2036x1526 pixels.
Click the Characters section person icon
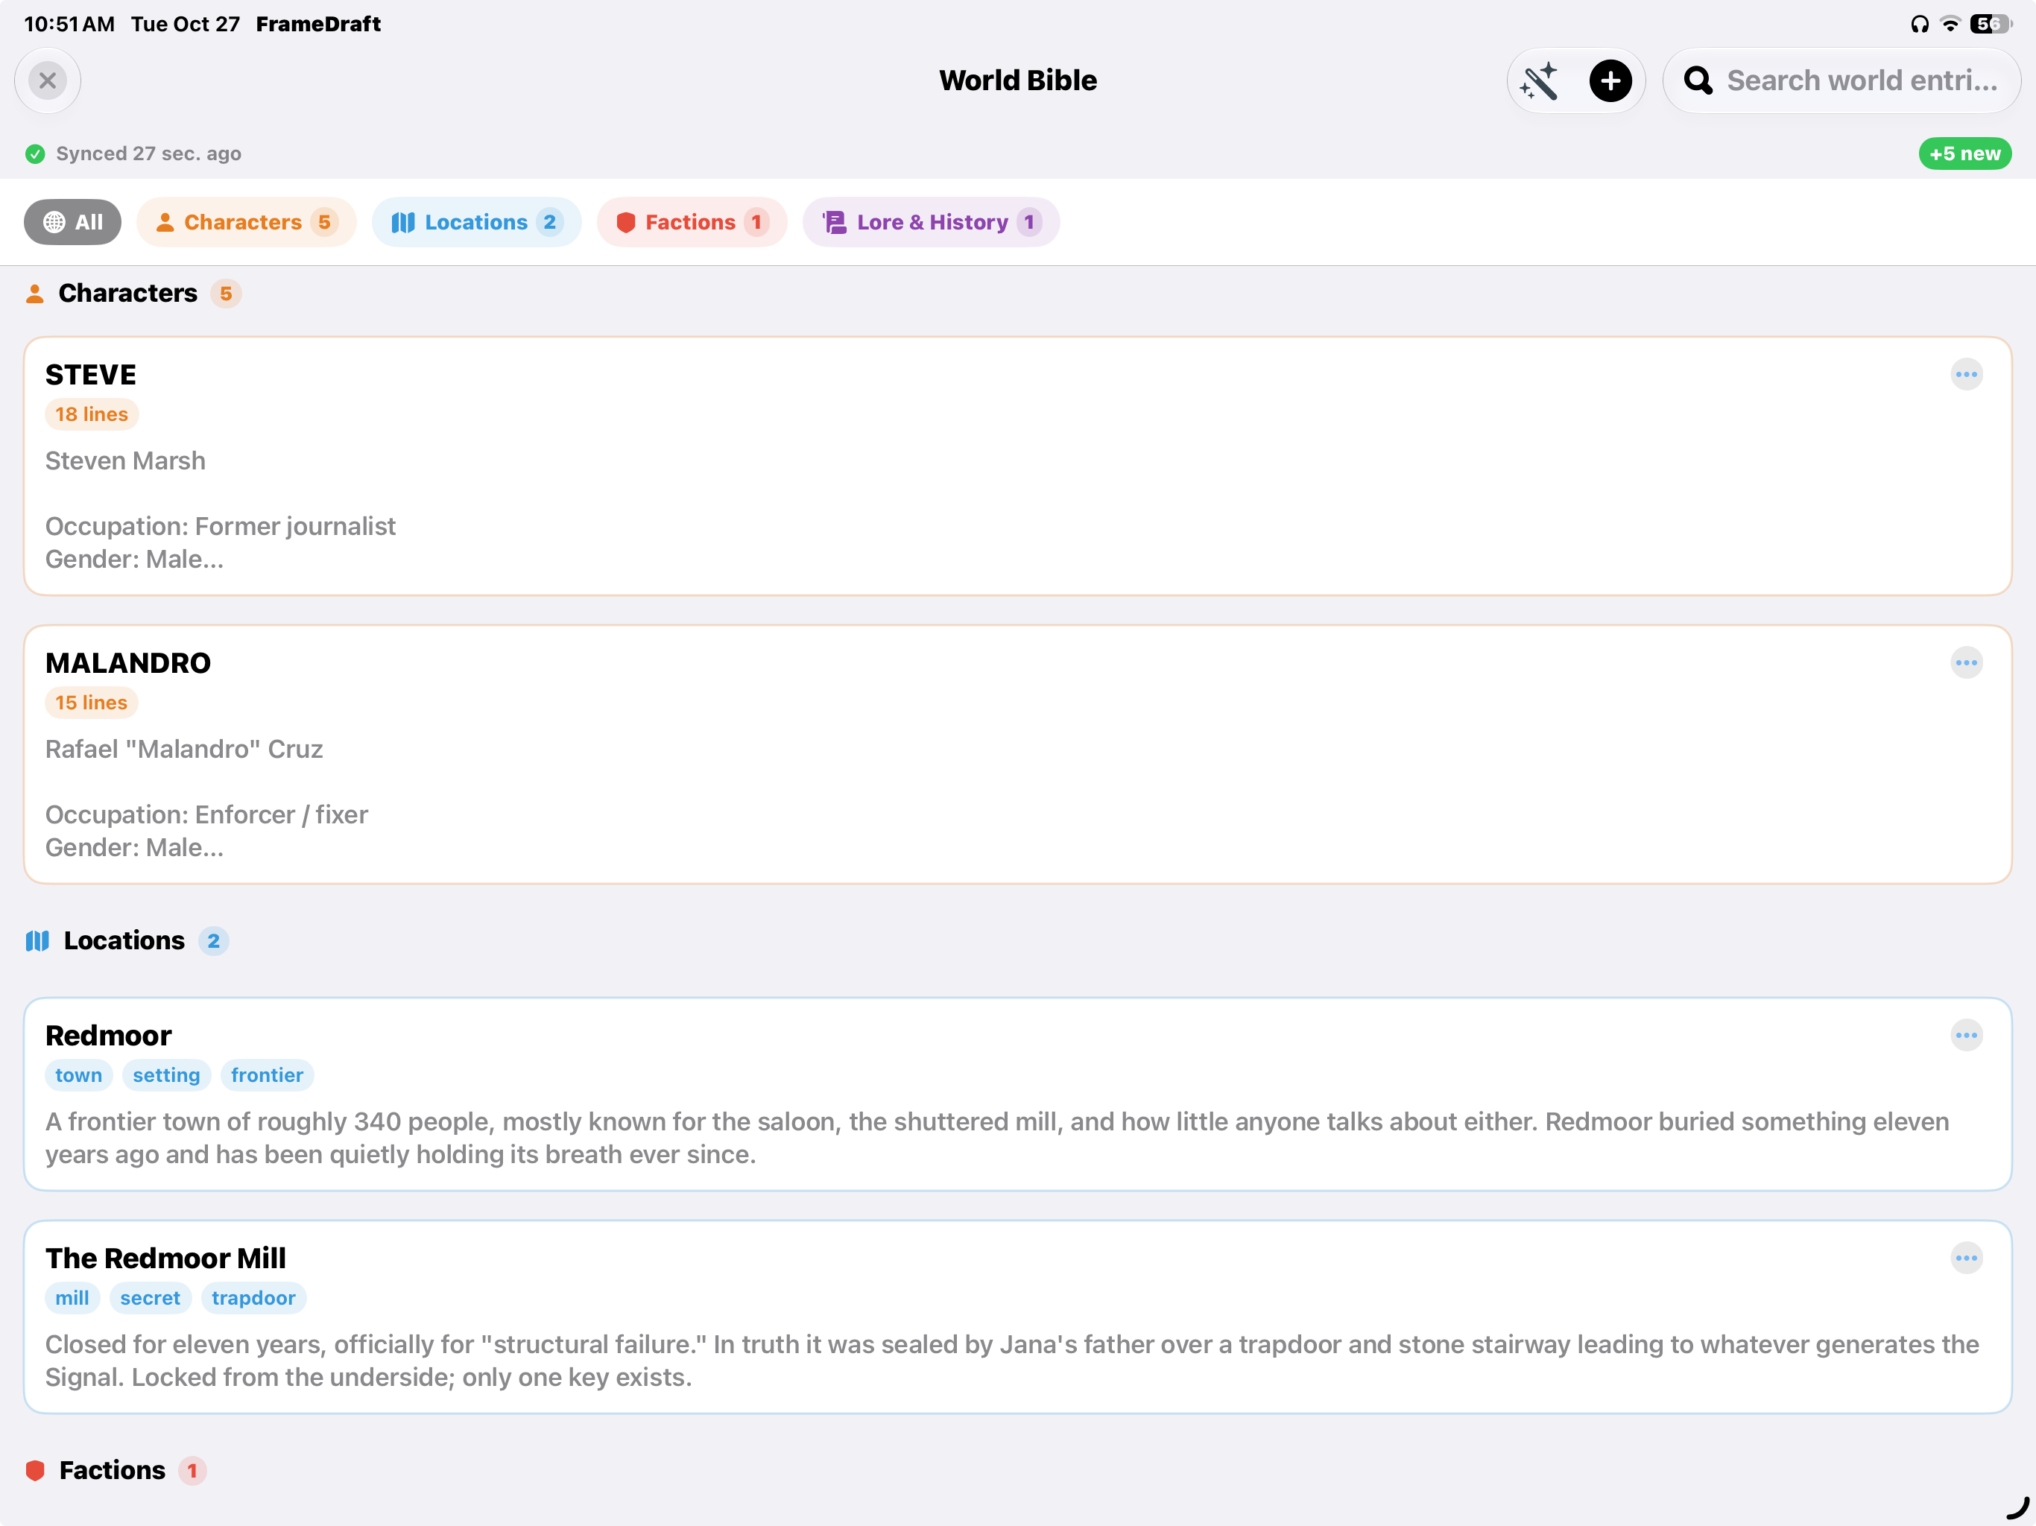point(35,294)
